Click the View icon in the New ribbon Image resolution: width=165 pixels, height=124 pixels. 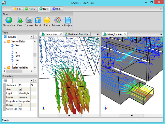point(20,22)
